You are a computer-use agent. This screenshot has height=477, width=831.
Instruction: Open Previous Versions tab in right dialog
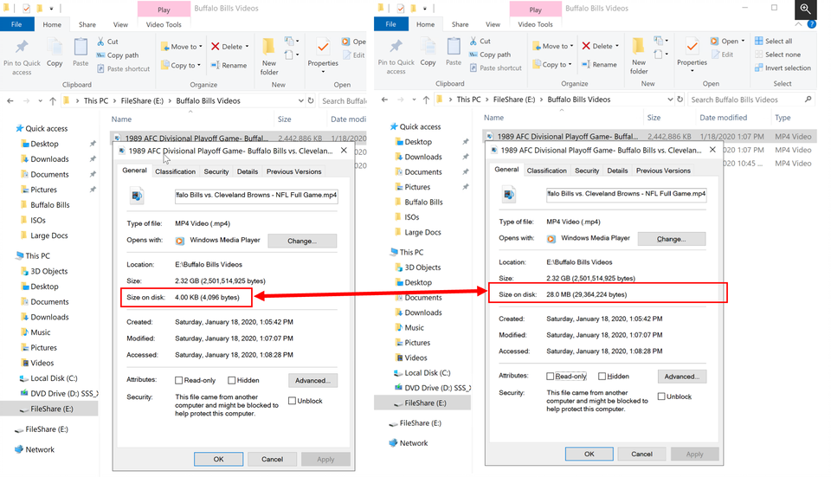coord(663,171)
